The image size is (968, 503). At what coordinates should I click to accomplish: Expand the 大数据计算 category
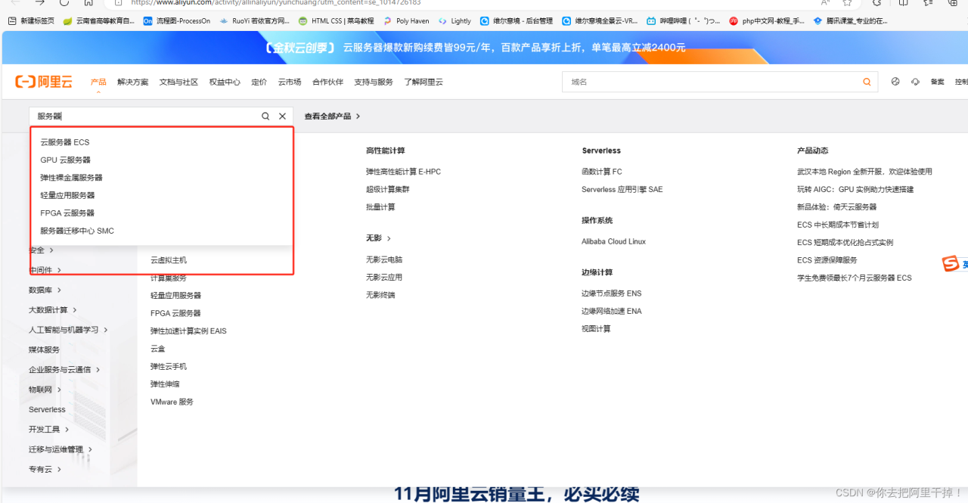click(53, 310)
